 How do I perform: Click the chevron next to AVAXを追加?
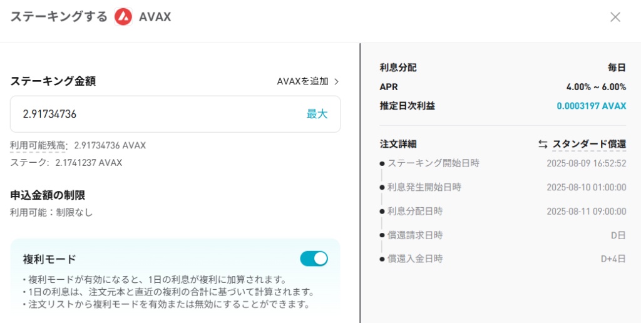click(337, 82)
